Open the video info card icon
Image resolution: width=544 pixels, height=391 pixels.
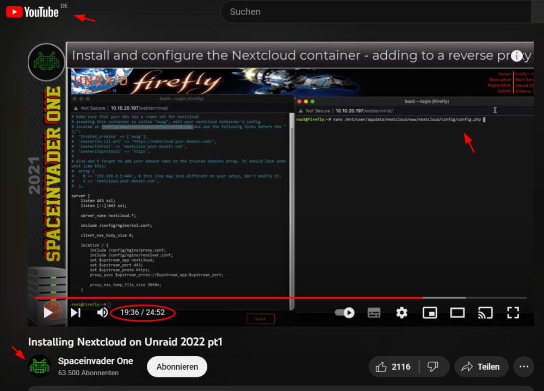tap(517, 55)
